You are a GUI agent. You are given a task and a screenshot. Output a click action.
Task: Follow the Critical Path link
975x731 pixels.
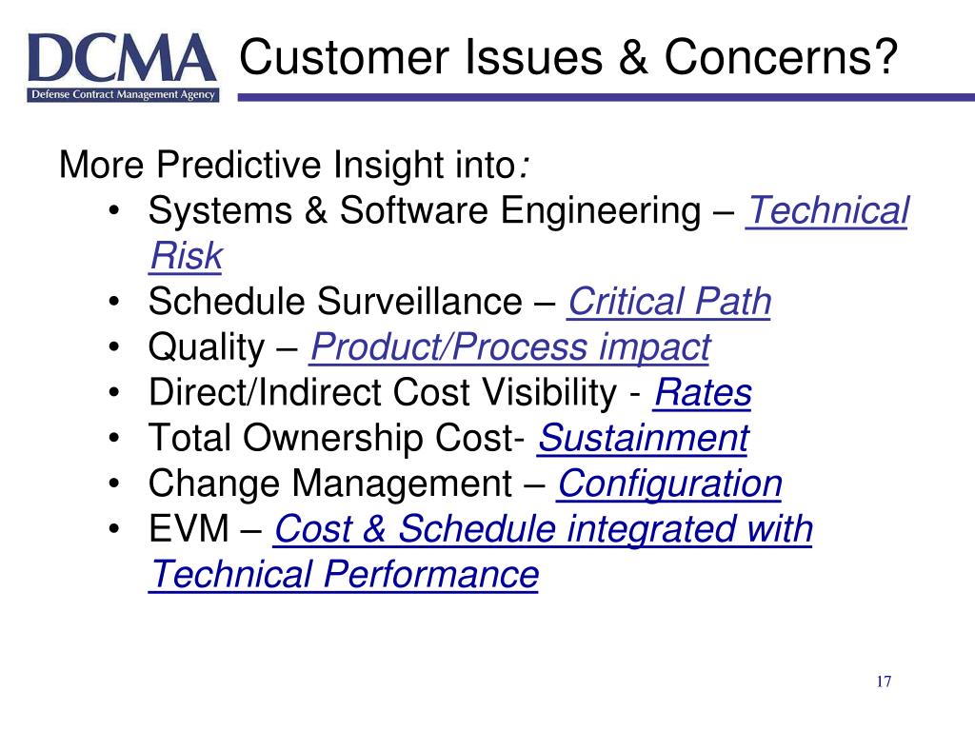point(669,302)
